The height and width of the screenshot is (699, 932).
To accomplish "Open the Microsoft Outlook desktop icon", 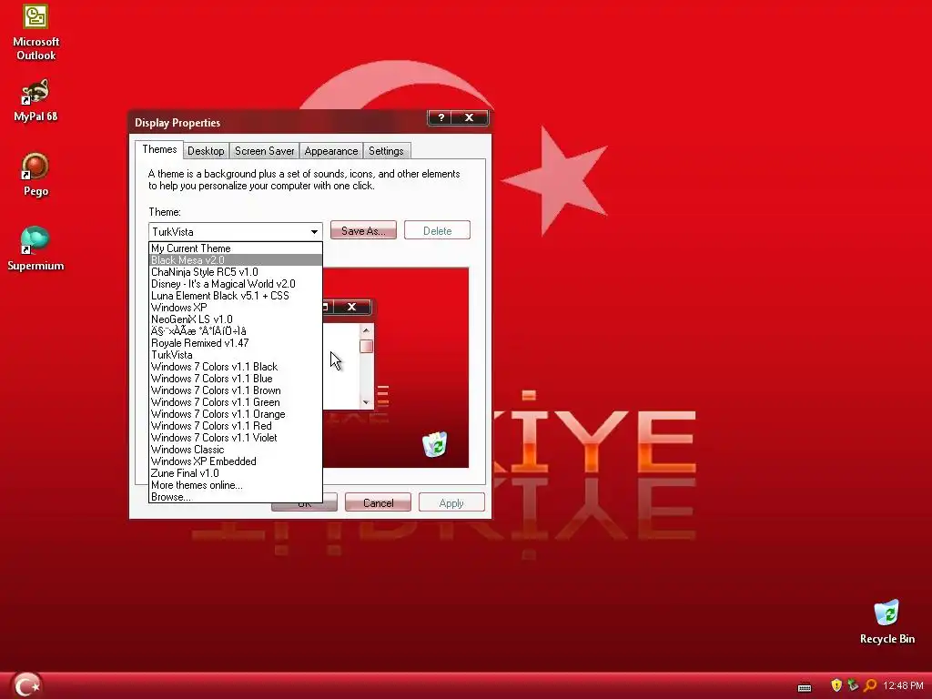I will (x=35, y=32).
